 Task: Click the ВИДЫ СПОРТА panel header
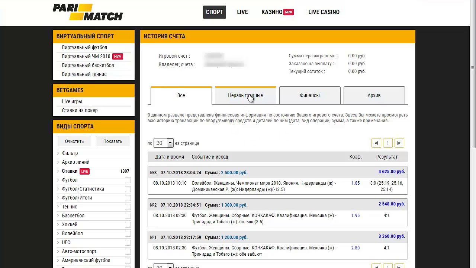(94, 127)
